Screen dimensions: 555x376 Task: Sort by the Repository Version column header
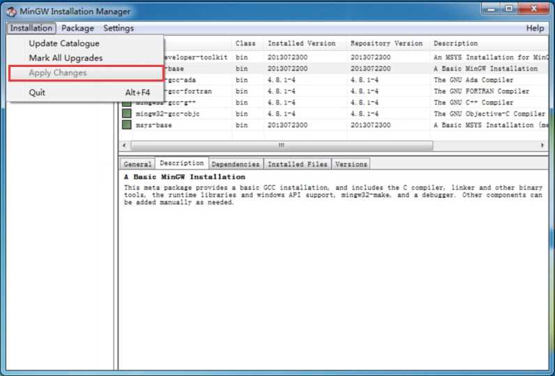(388, 43)
